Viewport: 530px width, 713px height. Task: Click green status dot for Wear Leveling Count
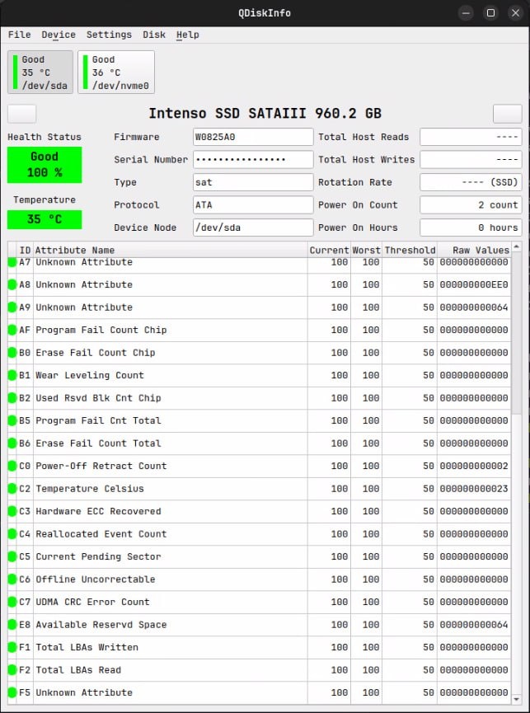coord(12,375)
